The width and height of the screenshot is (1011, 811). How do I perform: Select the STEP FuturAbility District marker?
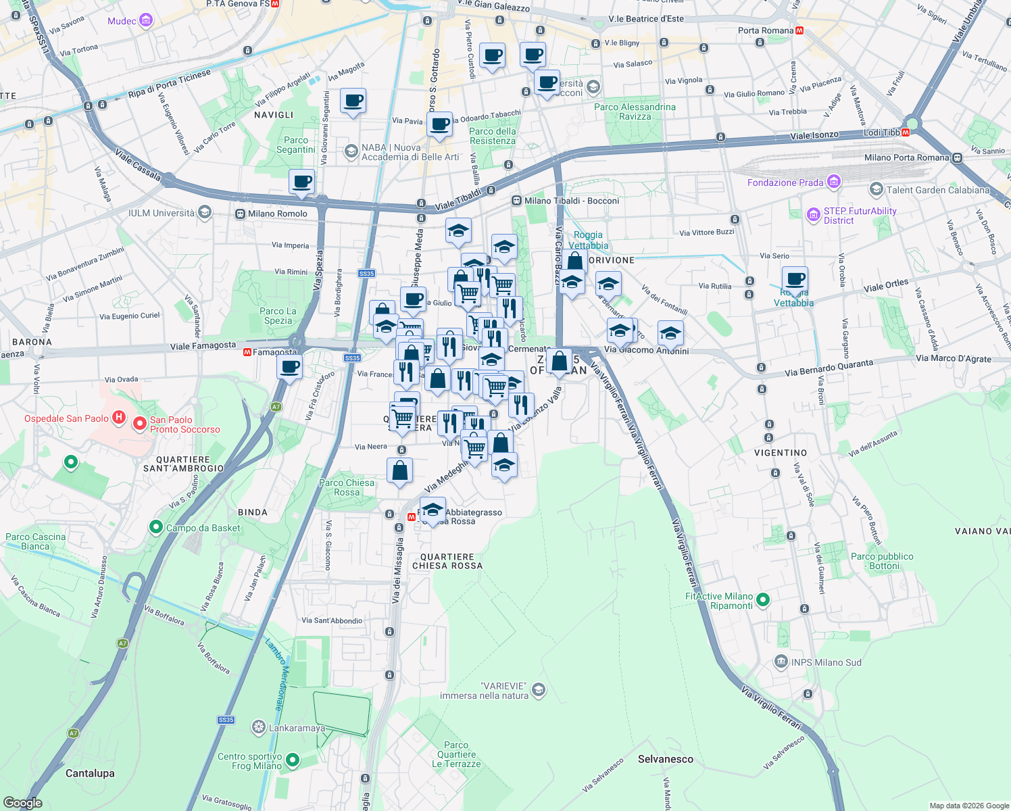tap(813, 215)
